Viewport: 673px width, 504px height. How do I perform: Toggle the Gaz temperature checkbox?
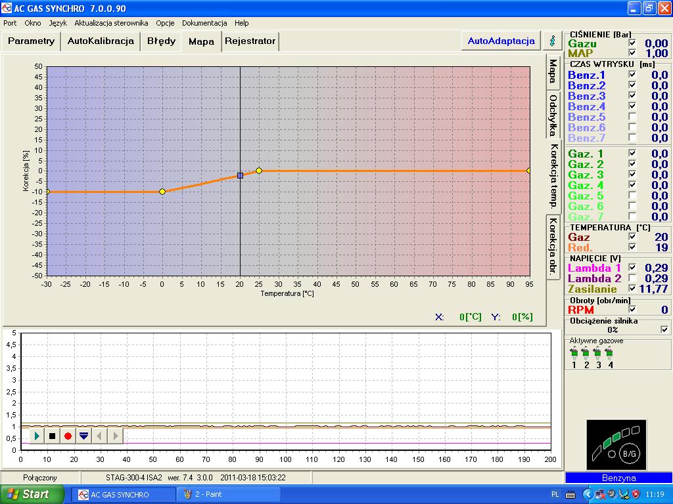pos(632,236)
